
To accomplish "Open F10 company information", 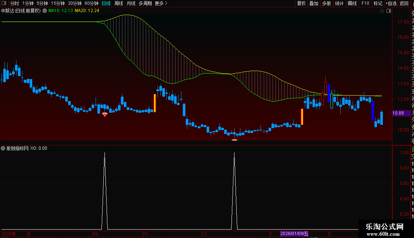I will point(365,3).
